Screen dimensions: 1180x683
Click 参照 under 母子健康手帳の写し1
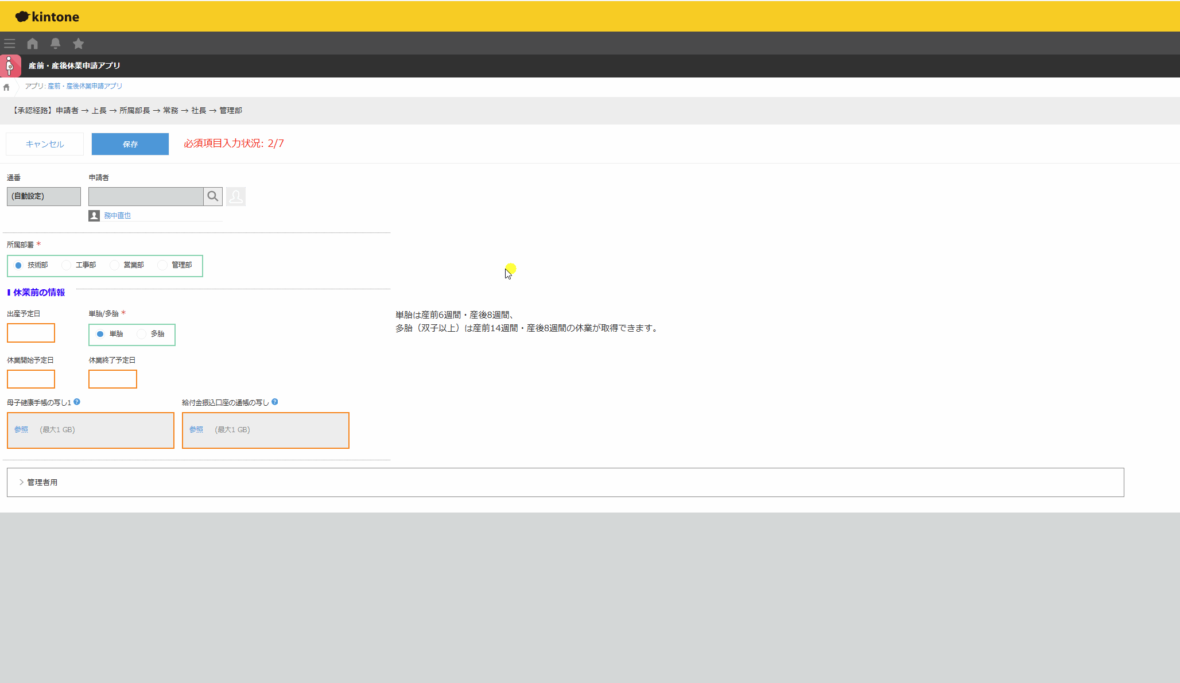[x=21, y=430]
